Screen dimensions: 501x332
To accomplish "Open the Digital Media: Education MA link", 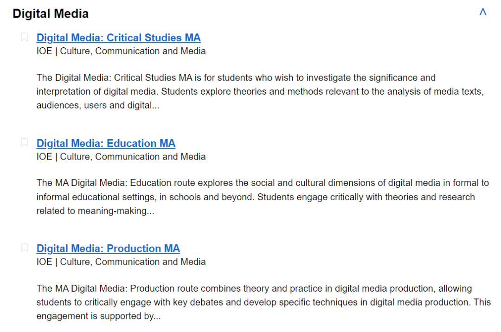I will pos(106,143).
